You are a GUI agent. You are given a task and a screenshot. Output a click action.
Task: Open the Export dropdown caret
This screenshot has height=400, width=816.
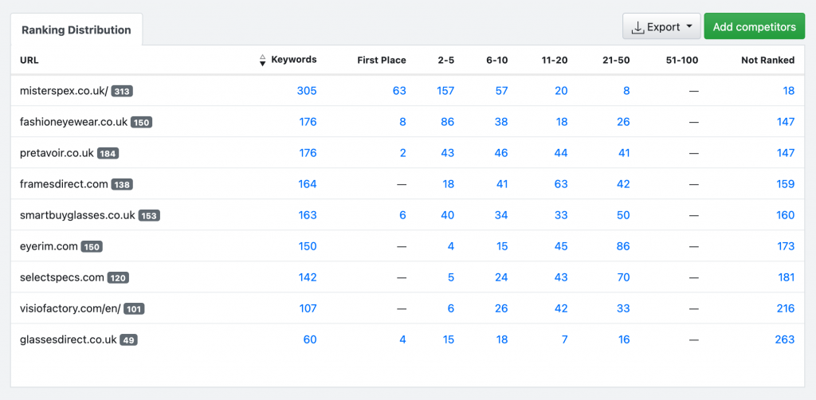(689, 26)
